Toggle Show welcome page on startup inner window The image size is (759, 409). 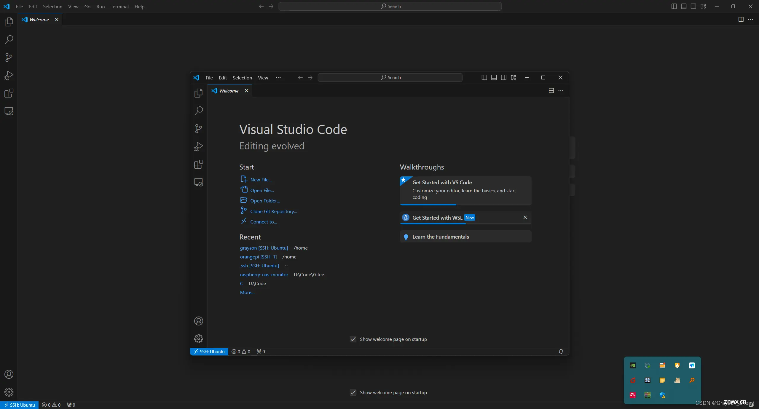pyautogui.click(x=353, y=338)
